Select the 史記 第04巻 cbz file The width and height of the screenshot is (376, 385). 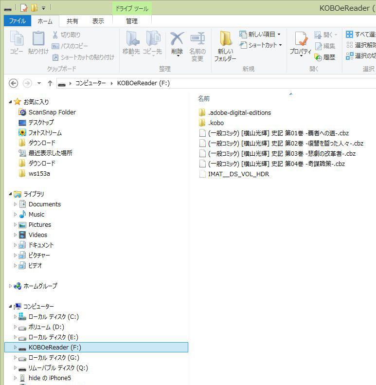tap(272, 164)
